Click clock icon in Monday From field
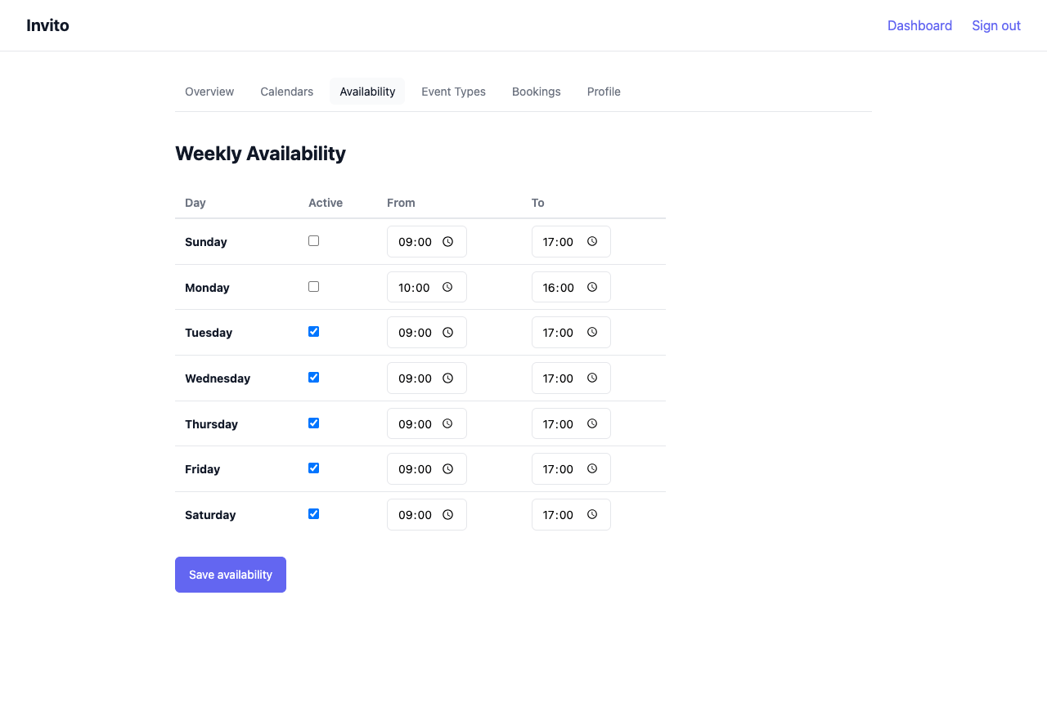The width and height of the screenshot is (1047, 703). [447, 288]
